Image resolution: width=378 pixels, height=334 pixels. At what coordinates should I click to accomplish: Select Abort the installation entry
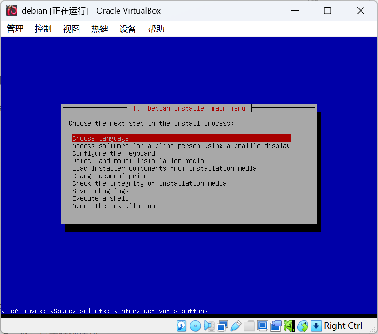click(x=114, y=206)
